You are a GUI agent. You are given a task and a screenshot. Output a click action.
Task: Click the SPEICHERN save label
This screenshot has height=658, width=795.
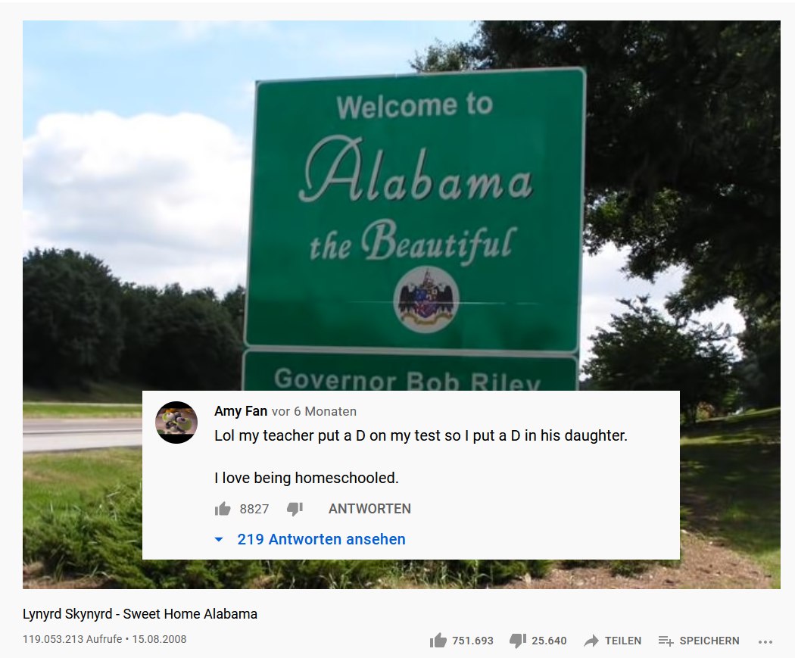(x=709, y=641)
